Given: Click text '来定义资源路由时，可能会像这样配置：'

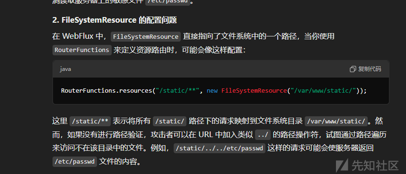Looking at the screenshot, I should [179, 50].
